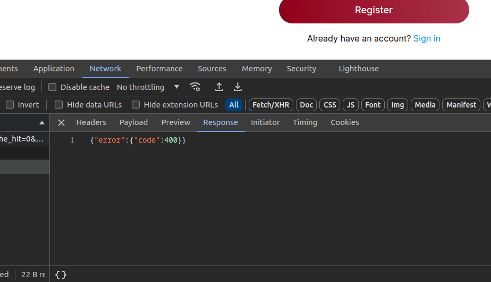491x282 pixels.
Task: Tick the Hide extension URLs checkbox
Action: (136, 105)
